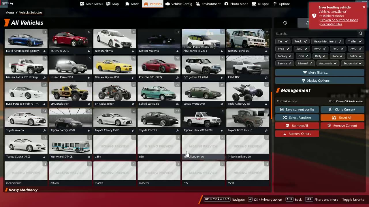Open the Environment tab
Image resolution: width=369 pixels, height=207 pixels.
coord(208,4)
